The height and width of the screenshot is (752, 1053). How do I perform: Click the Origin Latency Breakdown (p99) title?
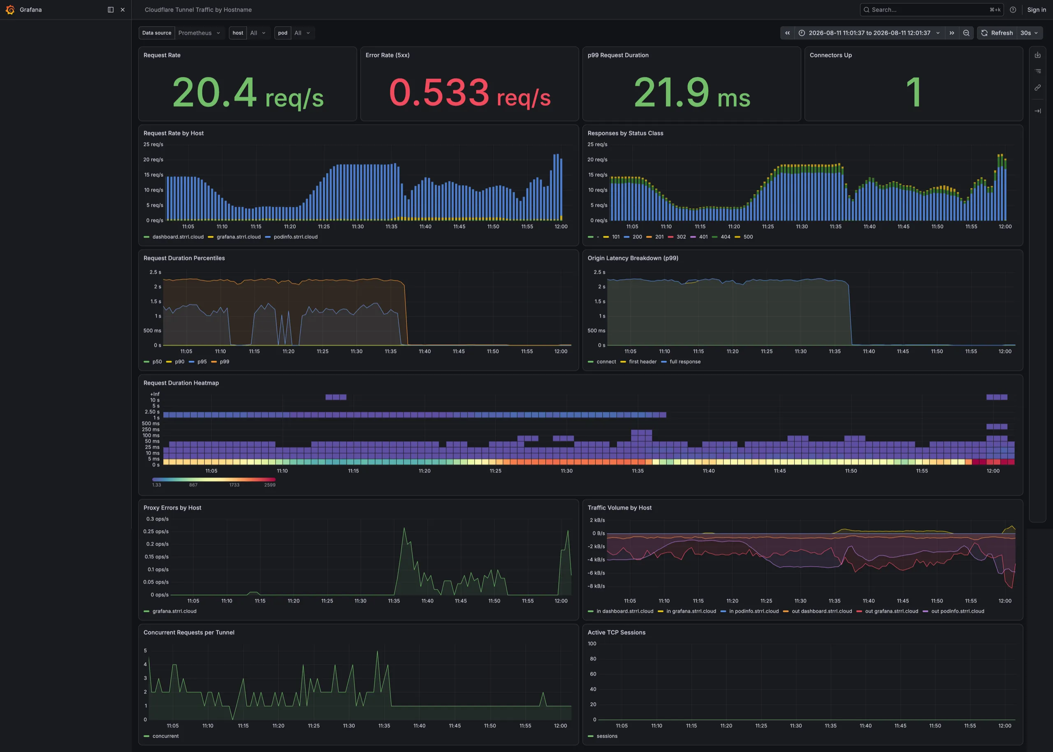pos(633,258)
